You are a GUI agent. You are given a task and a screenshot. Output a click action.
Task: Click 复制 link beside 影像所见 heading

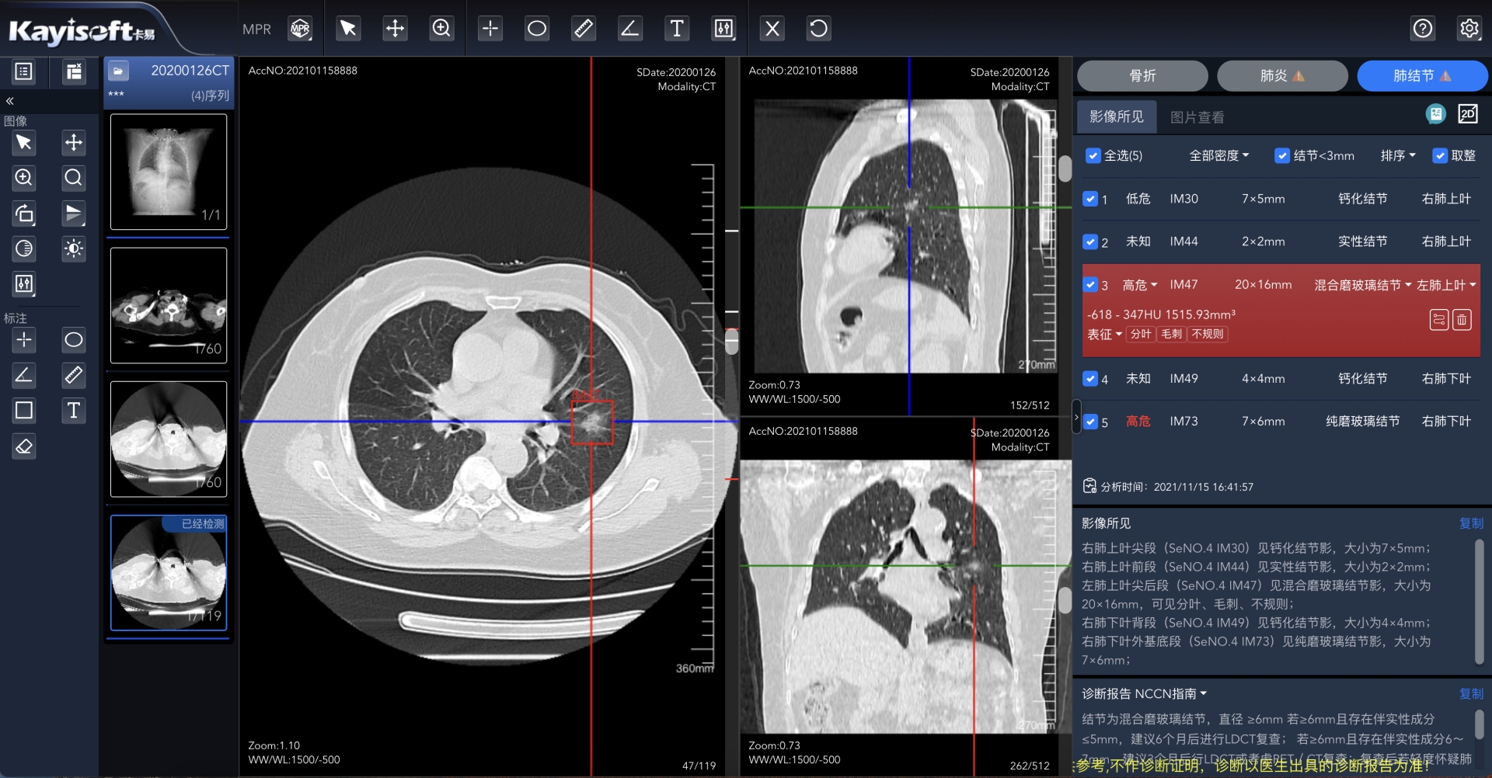(x=1470, y=523)
